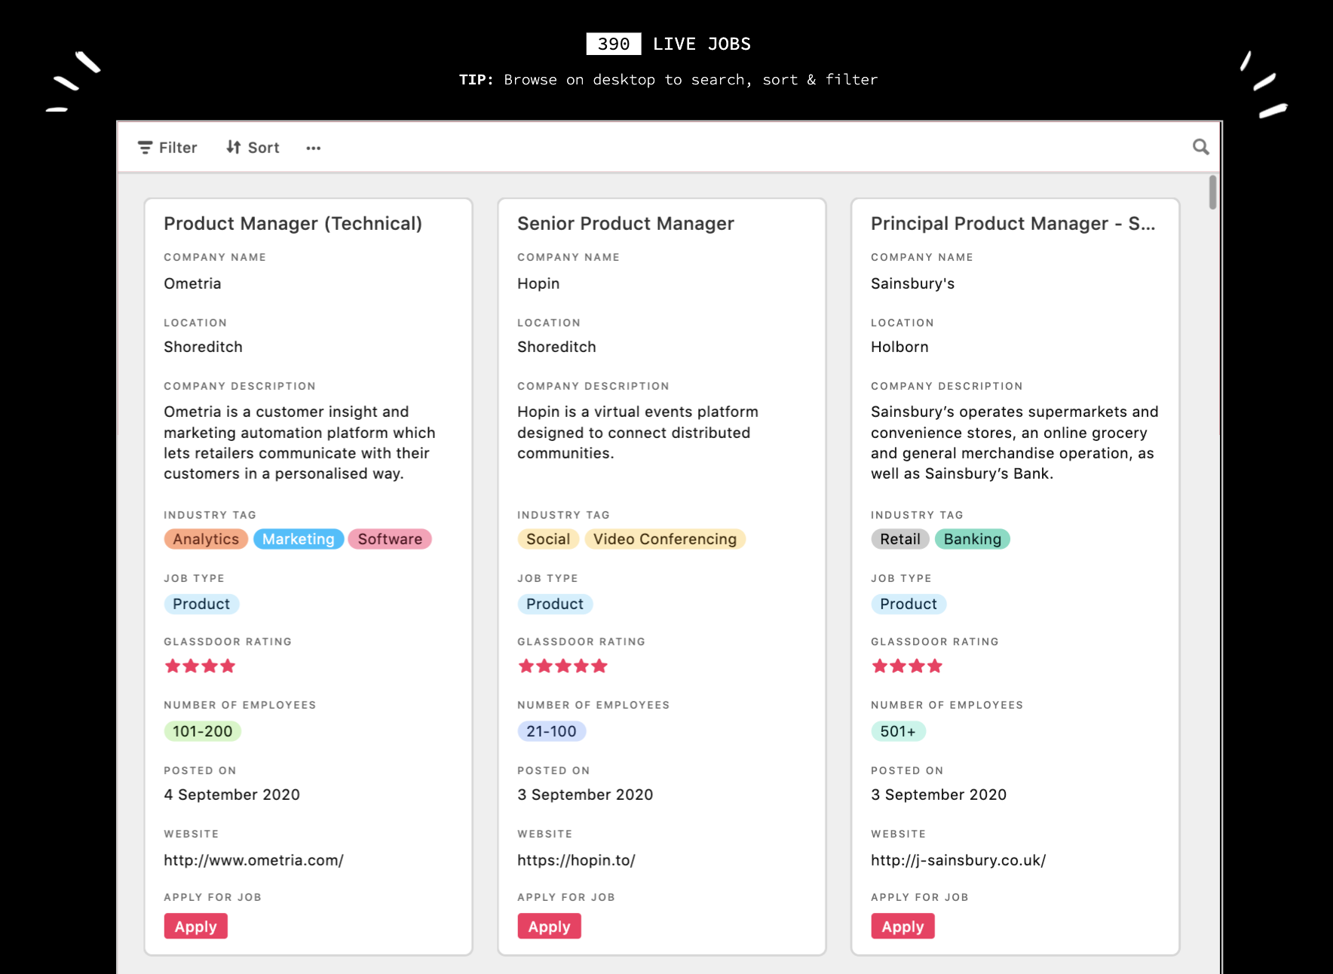Open the Product Manager (Technical) card title
This screenshot has width=1333, height=974.
tap(293, 223)
